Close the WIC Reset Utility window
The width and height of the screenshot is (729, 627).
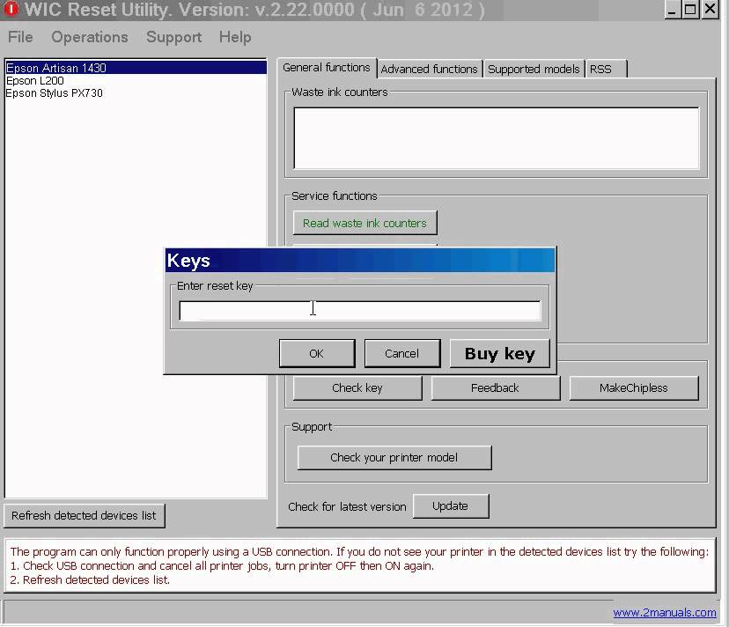[x=710, y=10]
